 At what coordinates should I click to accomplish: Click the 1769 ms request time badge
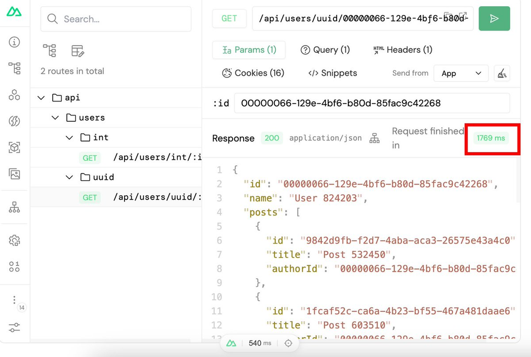pos(491,138)
